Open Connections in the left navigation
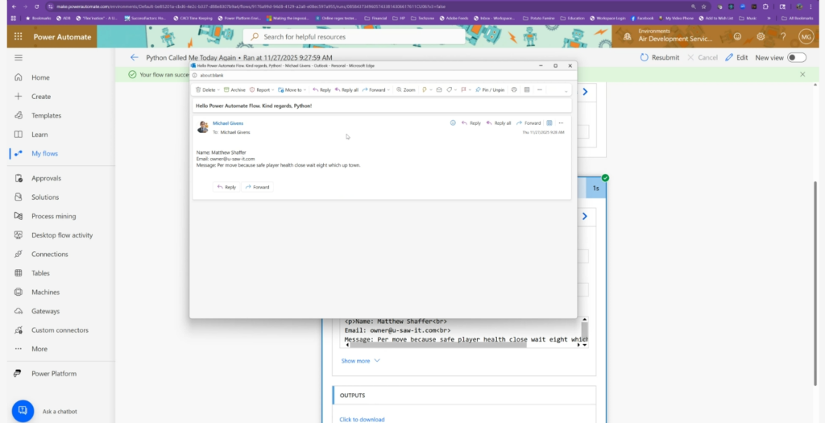 point(49,254)
